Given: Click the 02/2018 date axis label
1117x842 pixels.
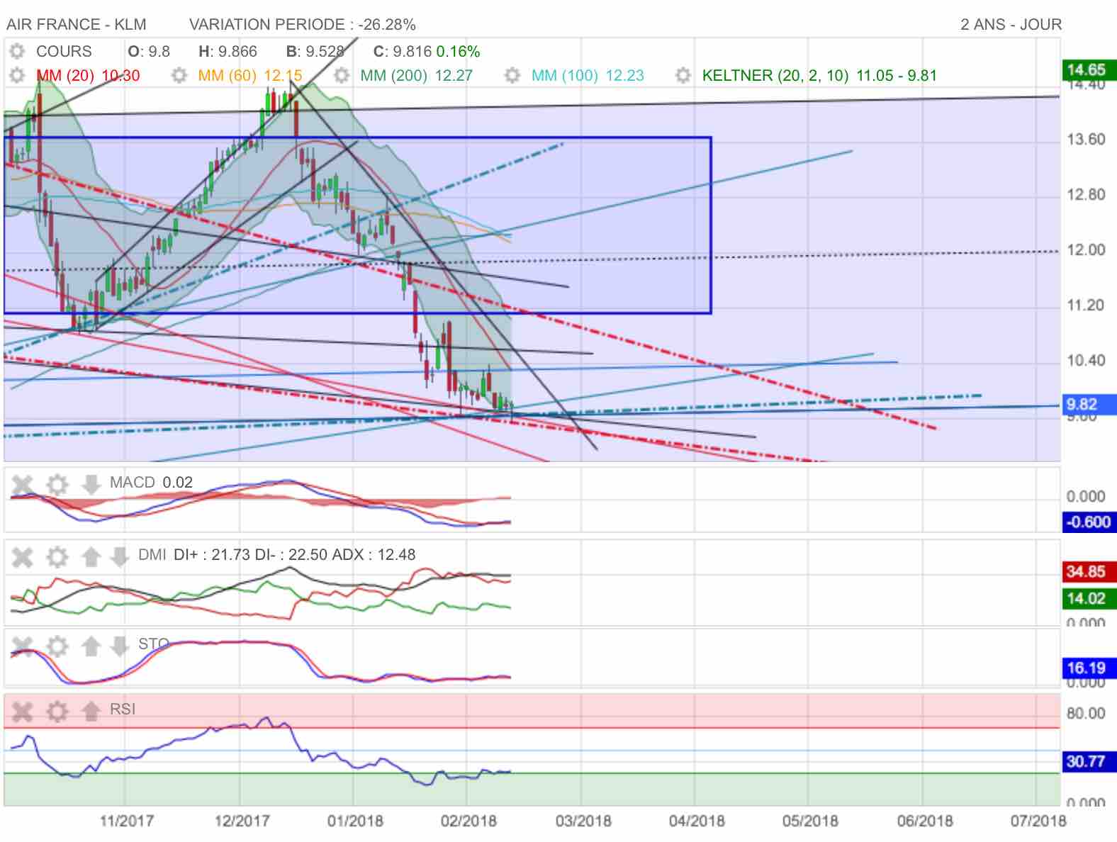Looking at the screenshot, I should 468,821.
